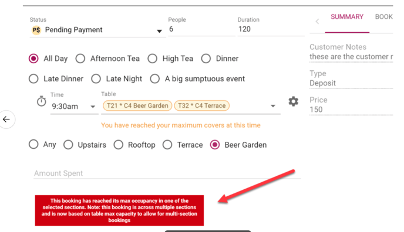Click the T21 C4 Beer Garden chip
Image resolution: width=404 pixels, height=232 pixels.
(x=137, y=105)
